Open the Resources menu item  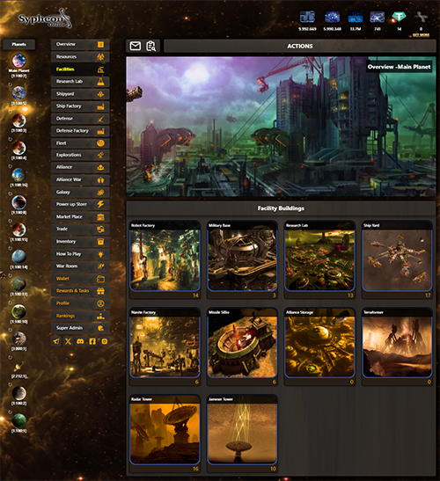point(80,57)
